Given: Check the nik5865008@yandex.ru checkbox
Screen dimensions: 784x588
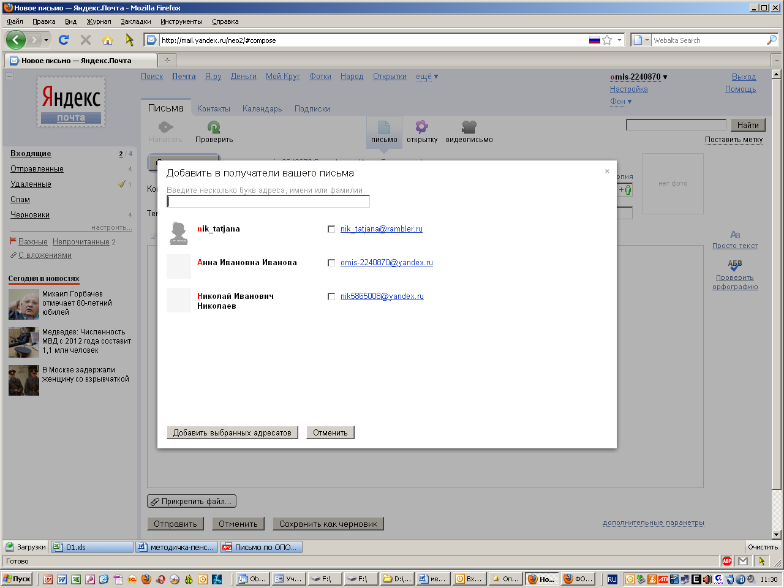Looking at the screenshot, I should (x=331, y=296).
